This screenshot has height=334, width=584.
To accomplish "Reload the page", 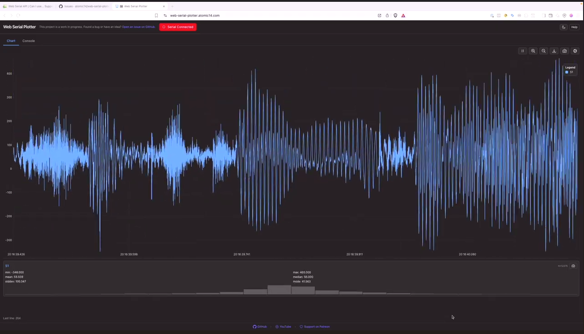I will point(18,16).
